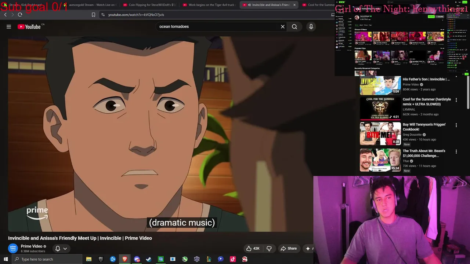Open Buy Will Tennyson's Friggen' Cookbook title
This screenshot has width=470, height=264.
[x=424, y=127]
